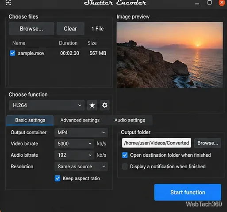Expand the Audio bitrate 192 dropdown
Viewport: 227px width, 212px height.
coord(74,155)
